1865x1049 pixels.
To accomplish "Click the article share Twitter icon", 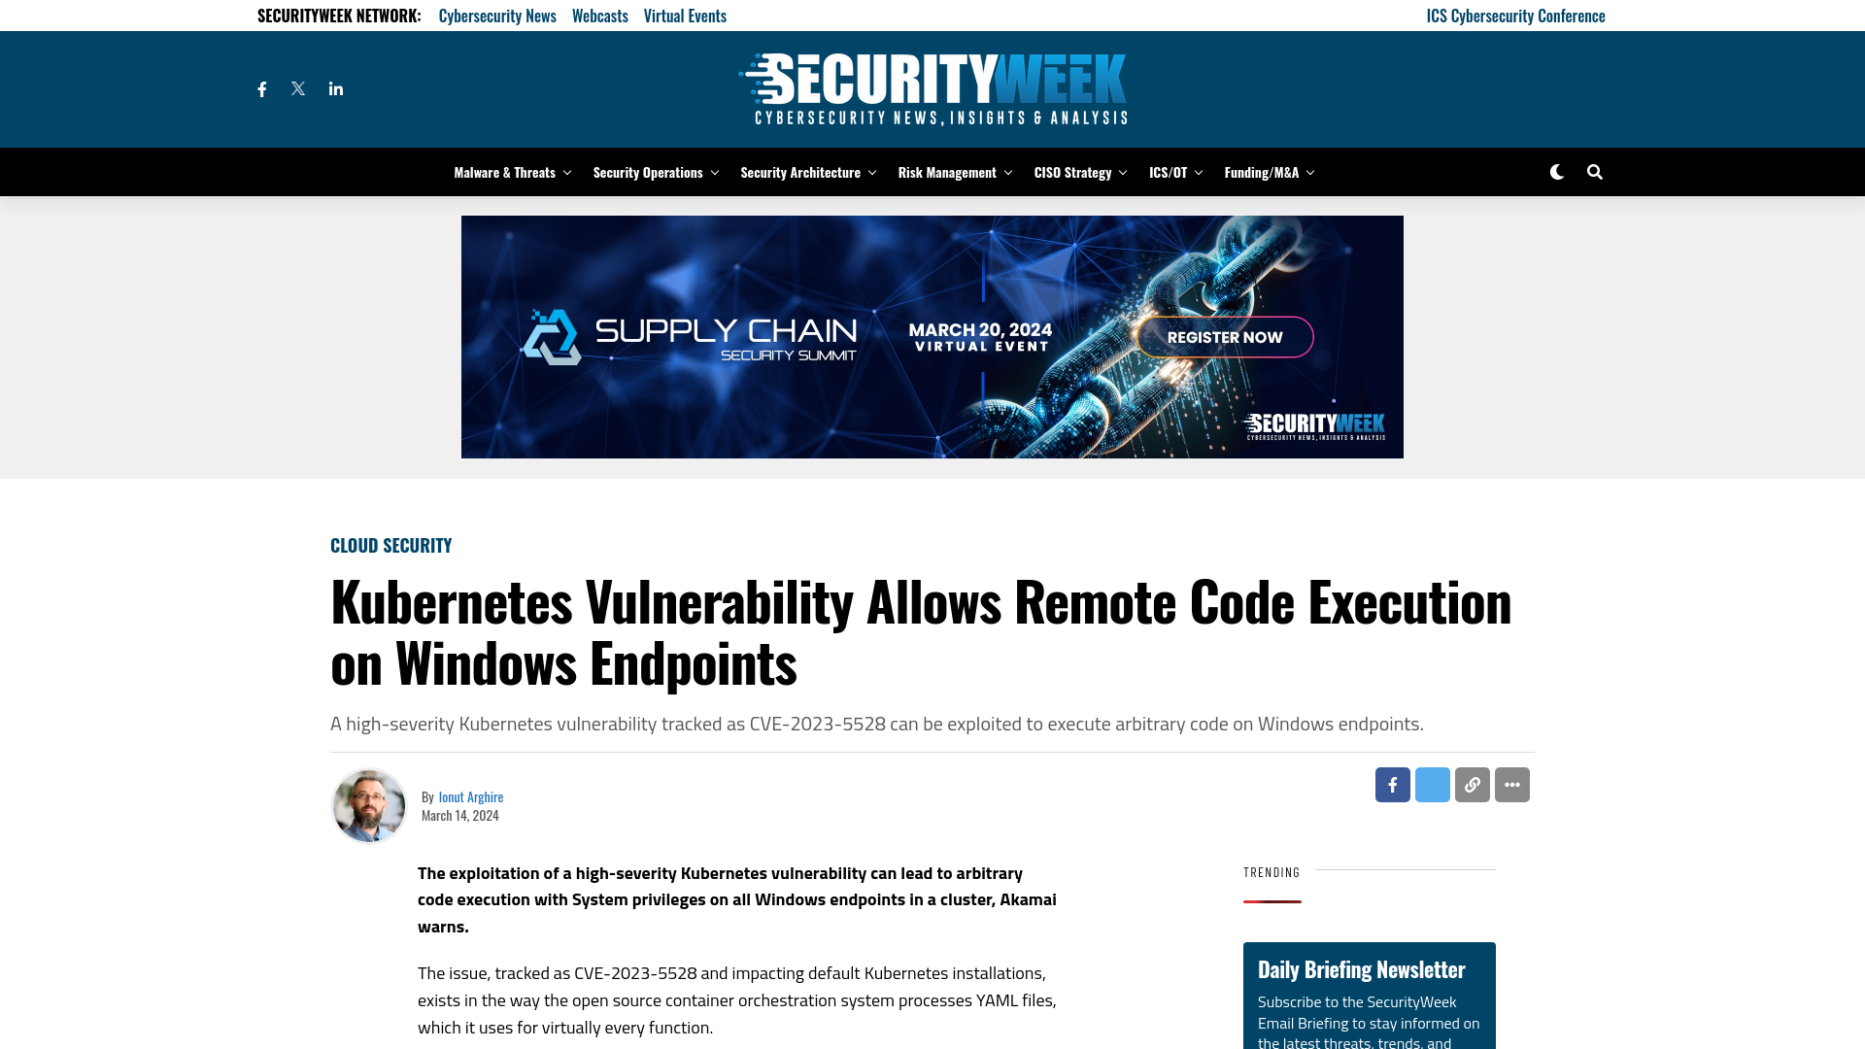I will [x=1432, y=784].
